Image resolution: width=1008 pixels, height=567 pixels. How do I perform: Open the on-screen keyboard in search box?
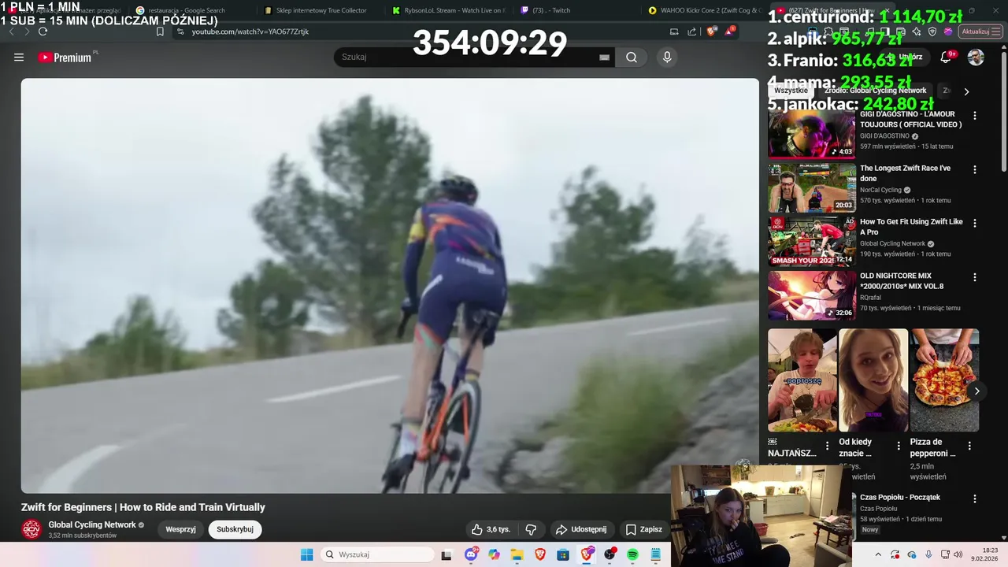click(604, 57)
